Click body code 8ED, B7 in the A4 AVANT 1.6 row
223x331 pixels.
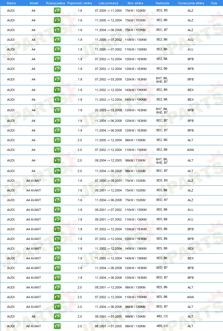pyautogui.click(x=162, y=200)
